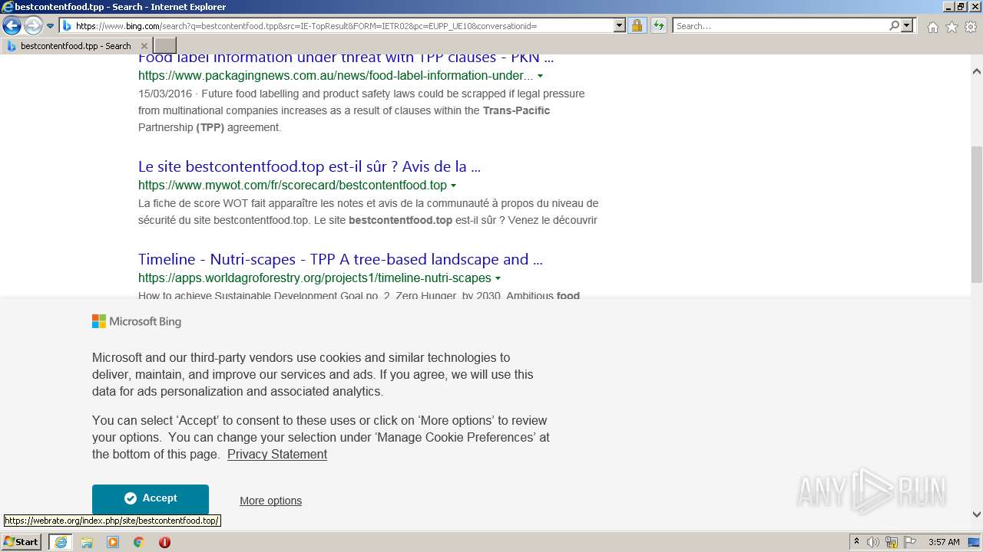Go forward with the browser Forward arrow
Viewport: 983px width, 552px height.
click(x=33, y=26)
